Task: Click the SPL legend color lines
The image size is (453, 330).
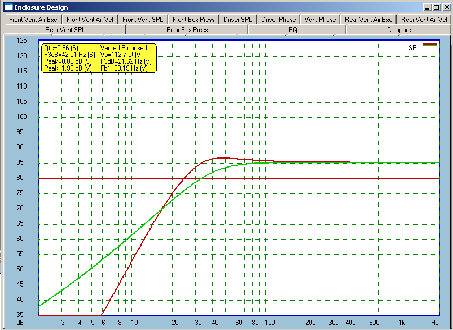Action: [x=430, y=44]
